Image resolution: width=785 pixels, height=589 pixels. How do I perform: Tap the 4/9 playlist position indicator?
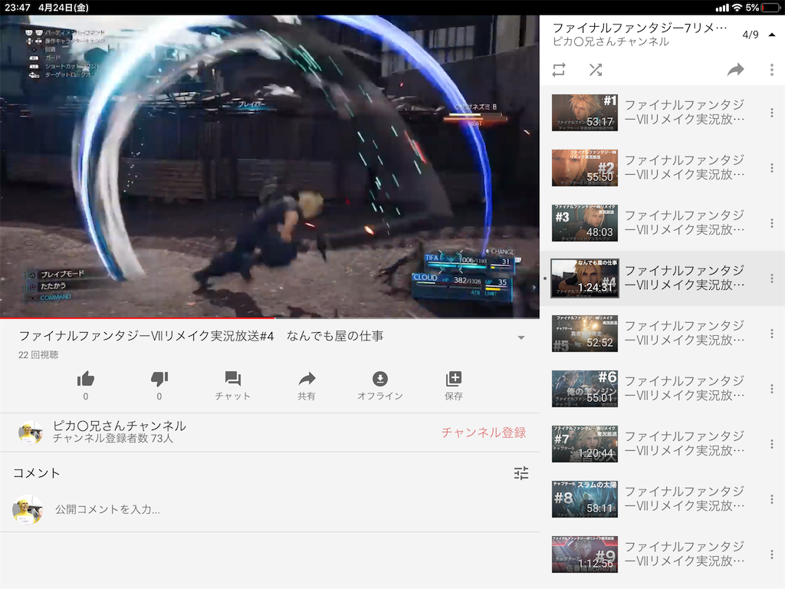click(x=750, y=35)
